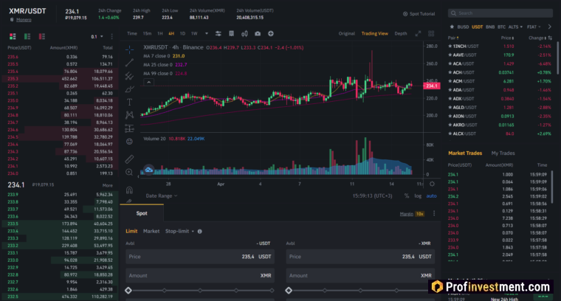Expand more time intervals dropdown
Image resolution: width=561 pixels, height=301 pixels.
tap(207, 34)
